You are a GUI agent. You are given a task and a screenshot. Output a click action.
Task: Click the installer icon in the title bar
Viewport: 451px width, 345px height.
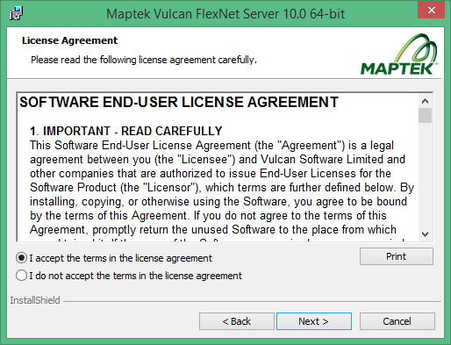[x=16, y=13]
